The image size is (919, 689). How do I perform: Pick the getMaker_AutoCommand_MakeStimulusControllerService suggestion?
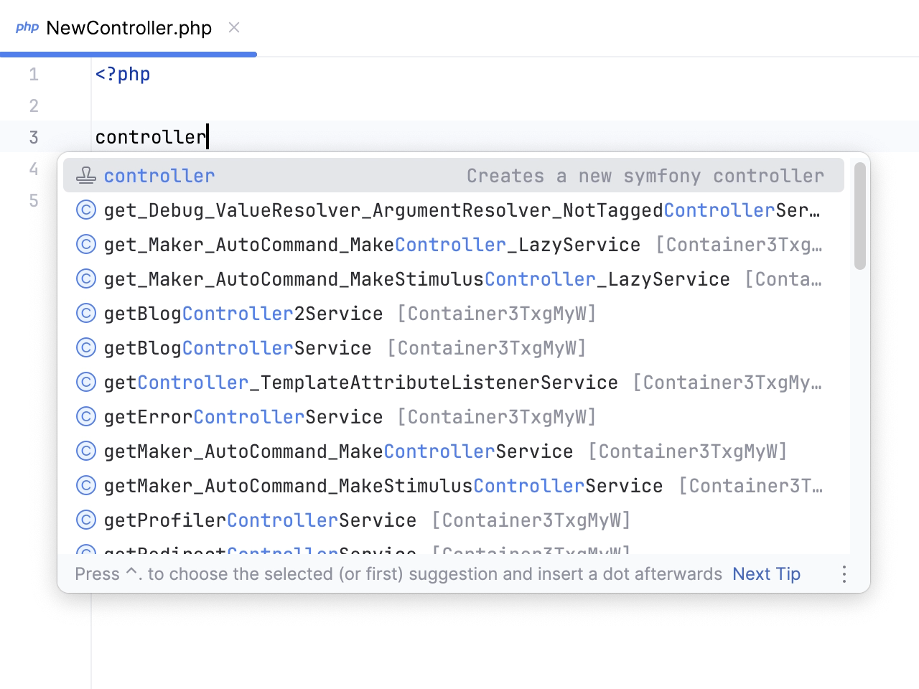point(383,485)
